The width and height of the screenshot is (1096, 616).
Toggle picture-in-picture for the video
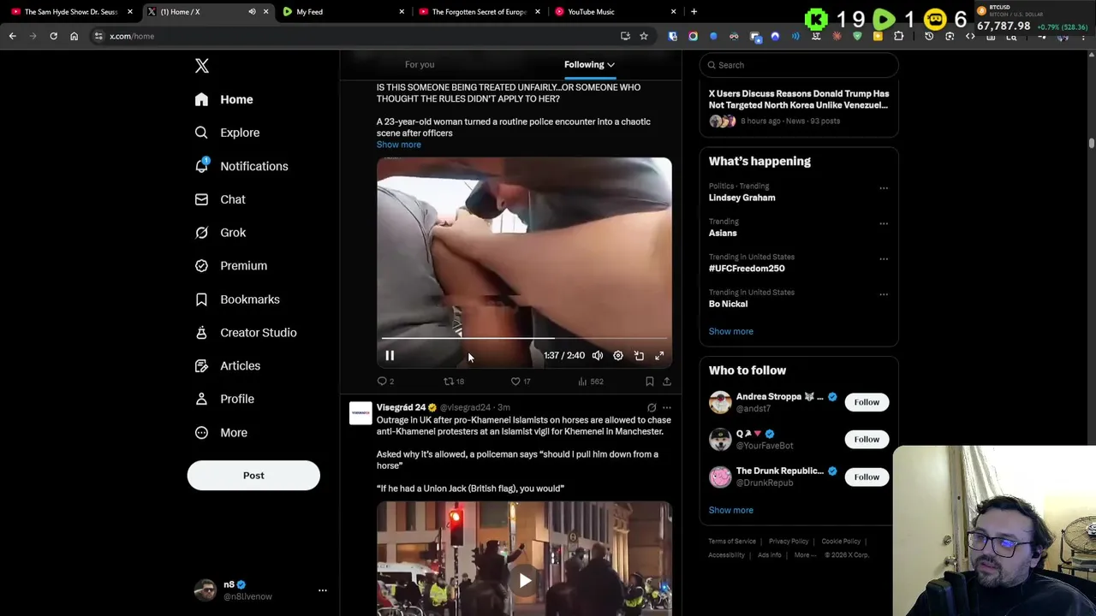639,356
